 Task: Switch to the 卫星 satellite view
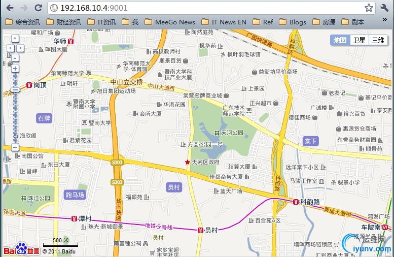click(x=360, y=40)
